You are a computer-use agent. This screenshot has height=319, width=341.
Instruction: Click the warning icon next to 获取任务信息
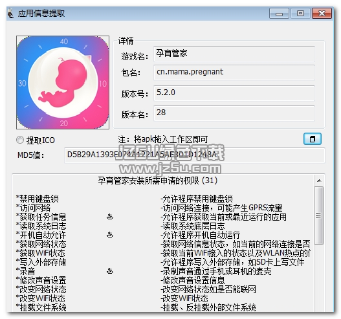pos(110,217)
